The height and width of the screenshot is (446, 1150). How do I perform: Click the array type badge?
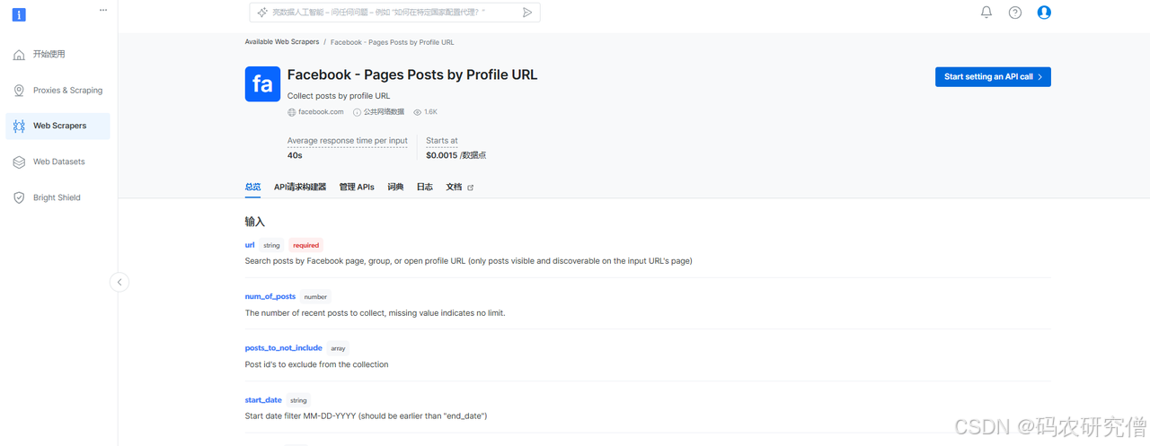tap(338, 348)
